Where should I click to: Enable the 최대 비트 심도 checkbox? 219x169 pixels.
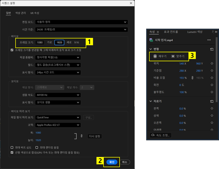coord(12,147)
